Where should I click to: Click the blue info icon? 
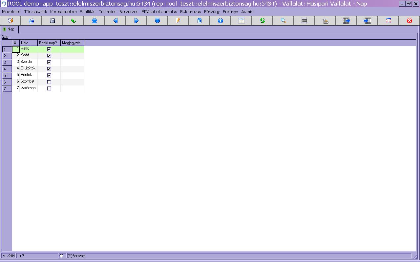pyautogui.click(x=220, y=21)
